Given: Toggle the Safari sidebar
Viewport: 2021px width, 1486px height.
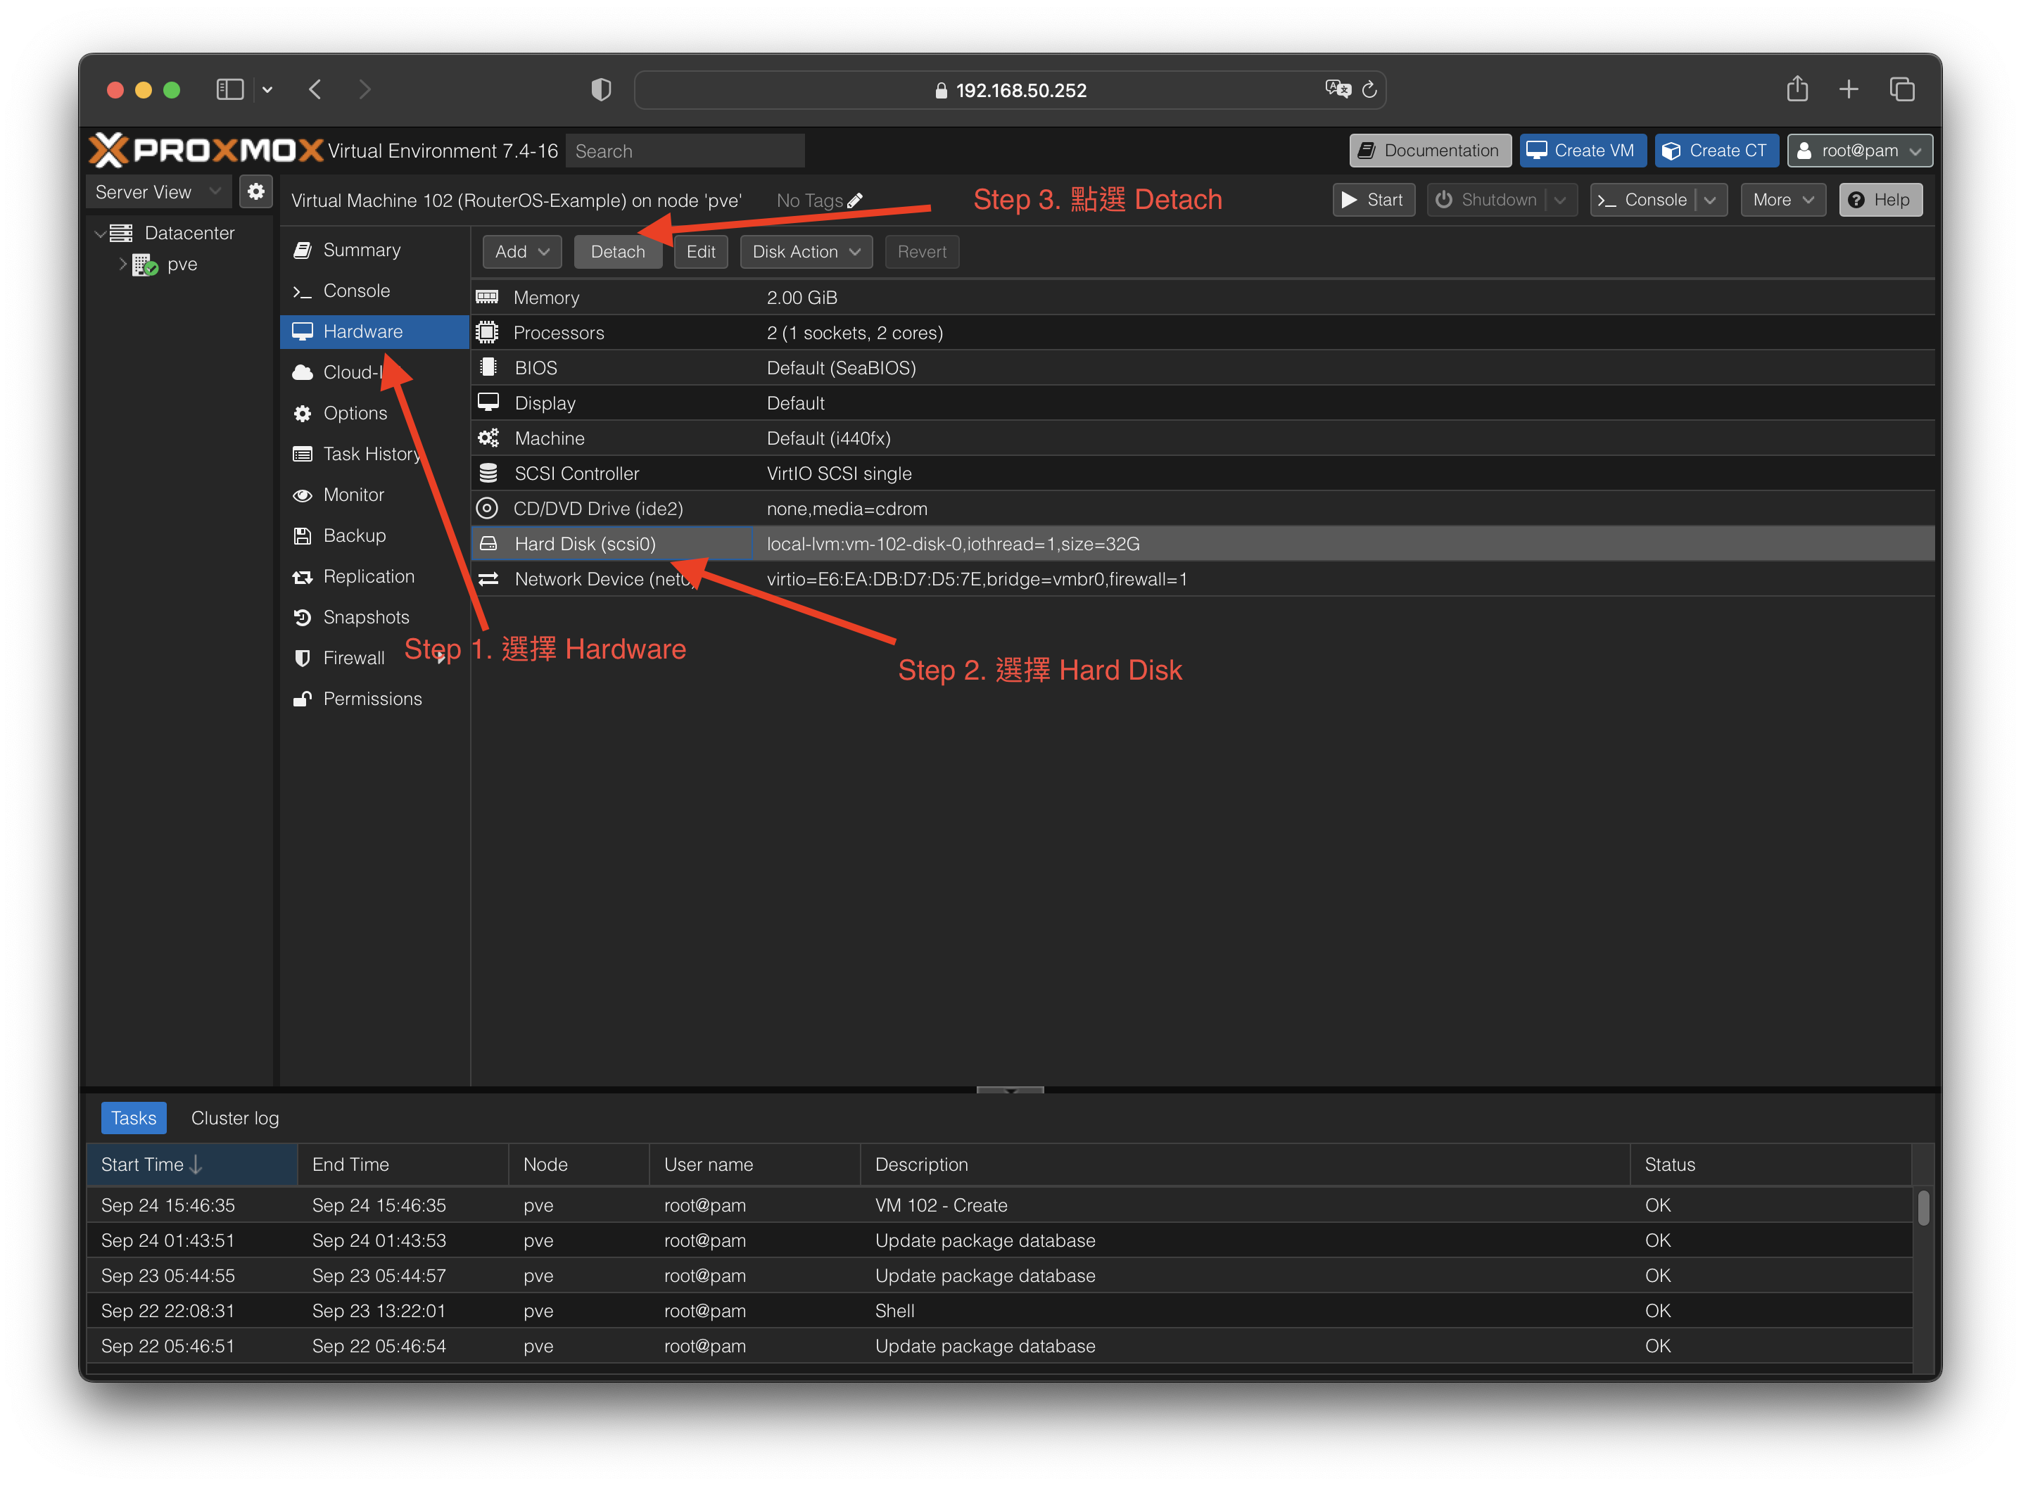Looking at the screenshot, I should (x=230, y=90).
